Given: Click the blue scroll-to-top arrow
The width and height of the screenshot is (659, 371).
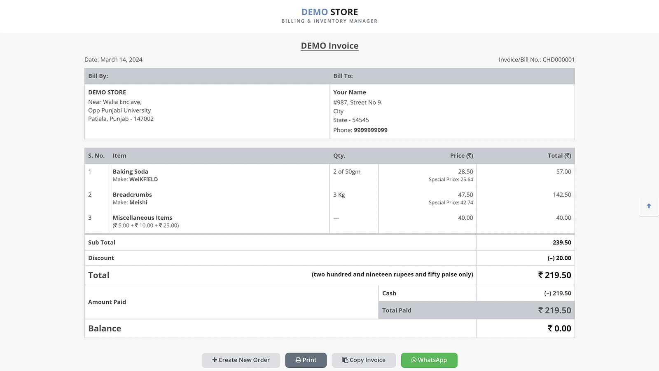Looking at the screenshot, I should click(x=649, y=206).
